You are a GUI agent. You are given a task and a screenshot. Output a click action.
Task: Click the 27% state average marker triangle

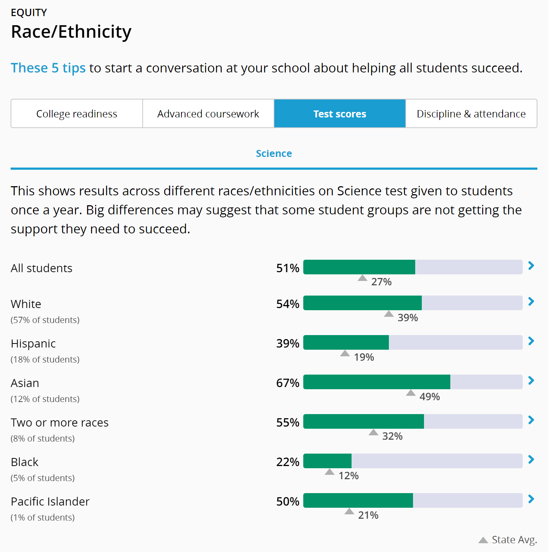click(x=362, y=278)
